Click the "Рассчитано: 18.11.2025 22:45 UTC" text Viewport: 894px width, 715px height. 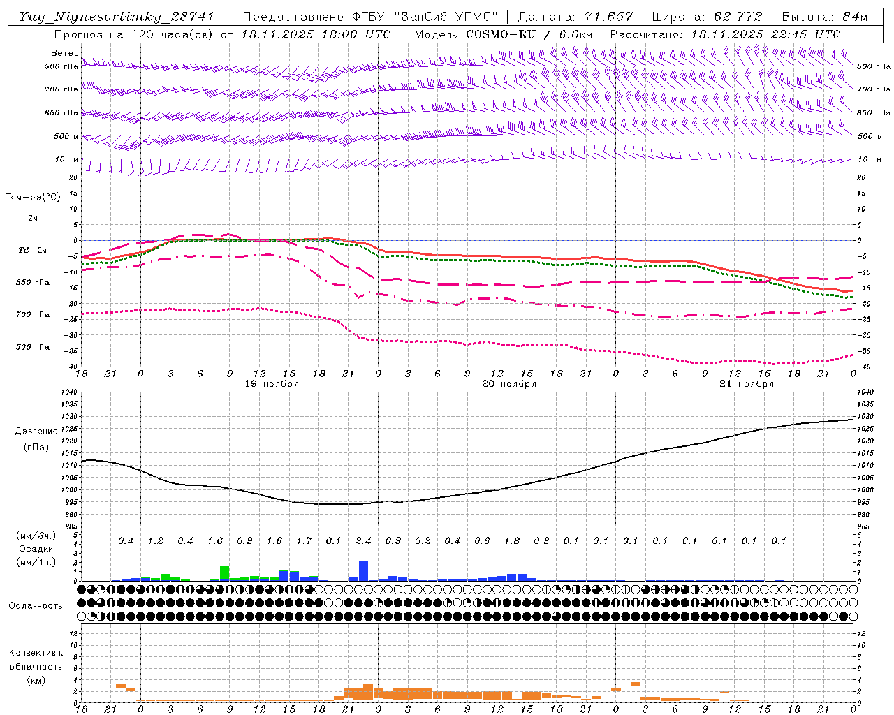click(x=725, y=34)
